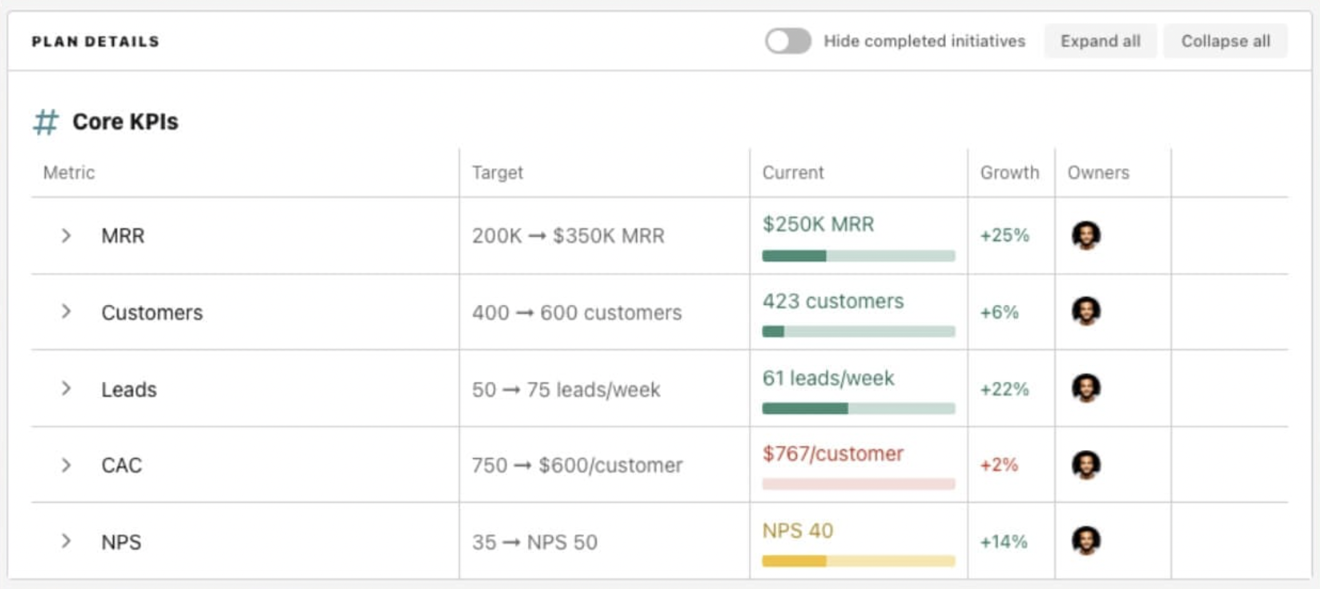Expand the Leads metric details

click(x=66, y=388)
